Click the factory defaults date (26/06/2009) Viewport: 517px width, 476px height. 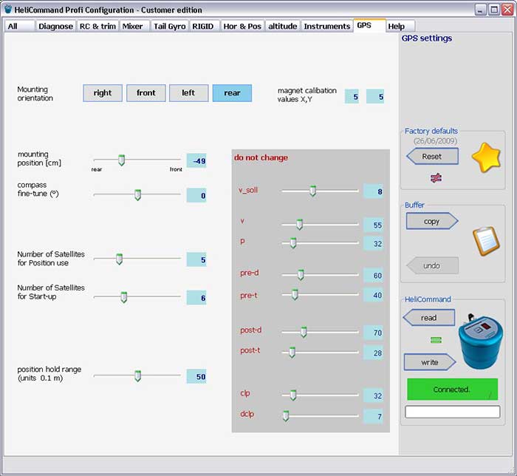click(x=436, y=141)
